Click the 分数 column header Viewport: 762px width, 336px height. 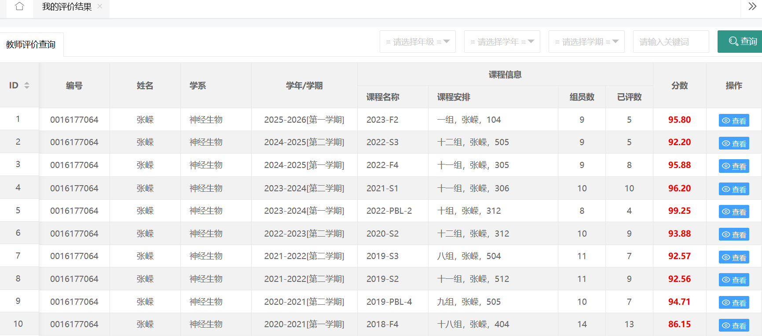[680, 85]
